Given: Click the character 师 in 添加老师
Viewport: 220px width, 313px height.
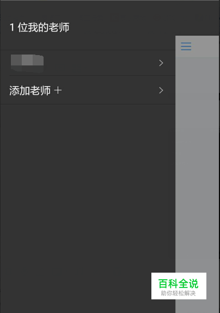Looking at the screenshot, I should pos(45,91).
